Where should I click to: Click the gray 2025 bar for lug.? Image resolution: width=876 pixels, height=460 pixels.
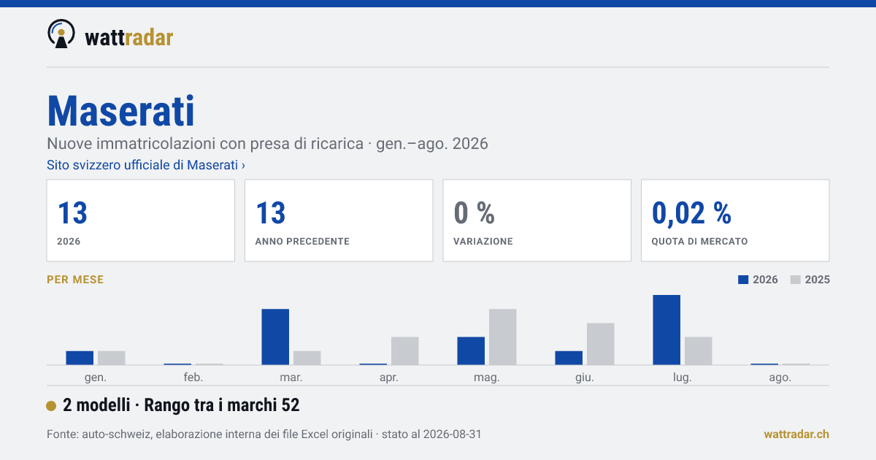coord(699,351)
